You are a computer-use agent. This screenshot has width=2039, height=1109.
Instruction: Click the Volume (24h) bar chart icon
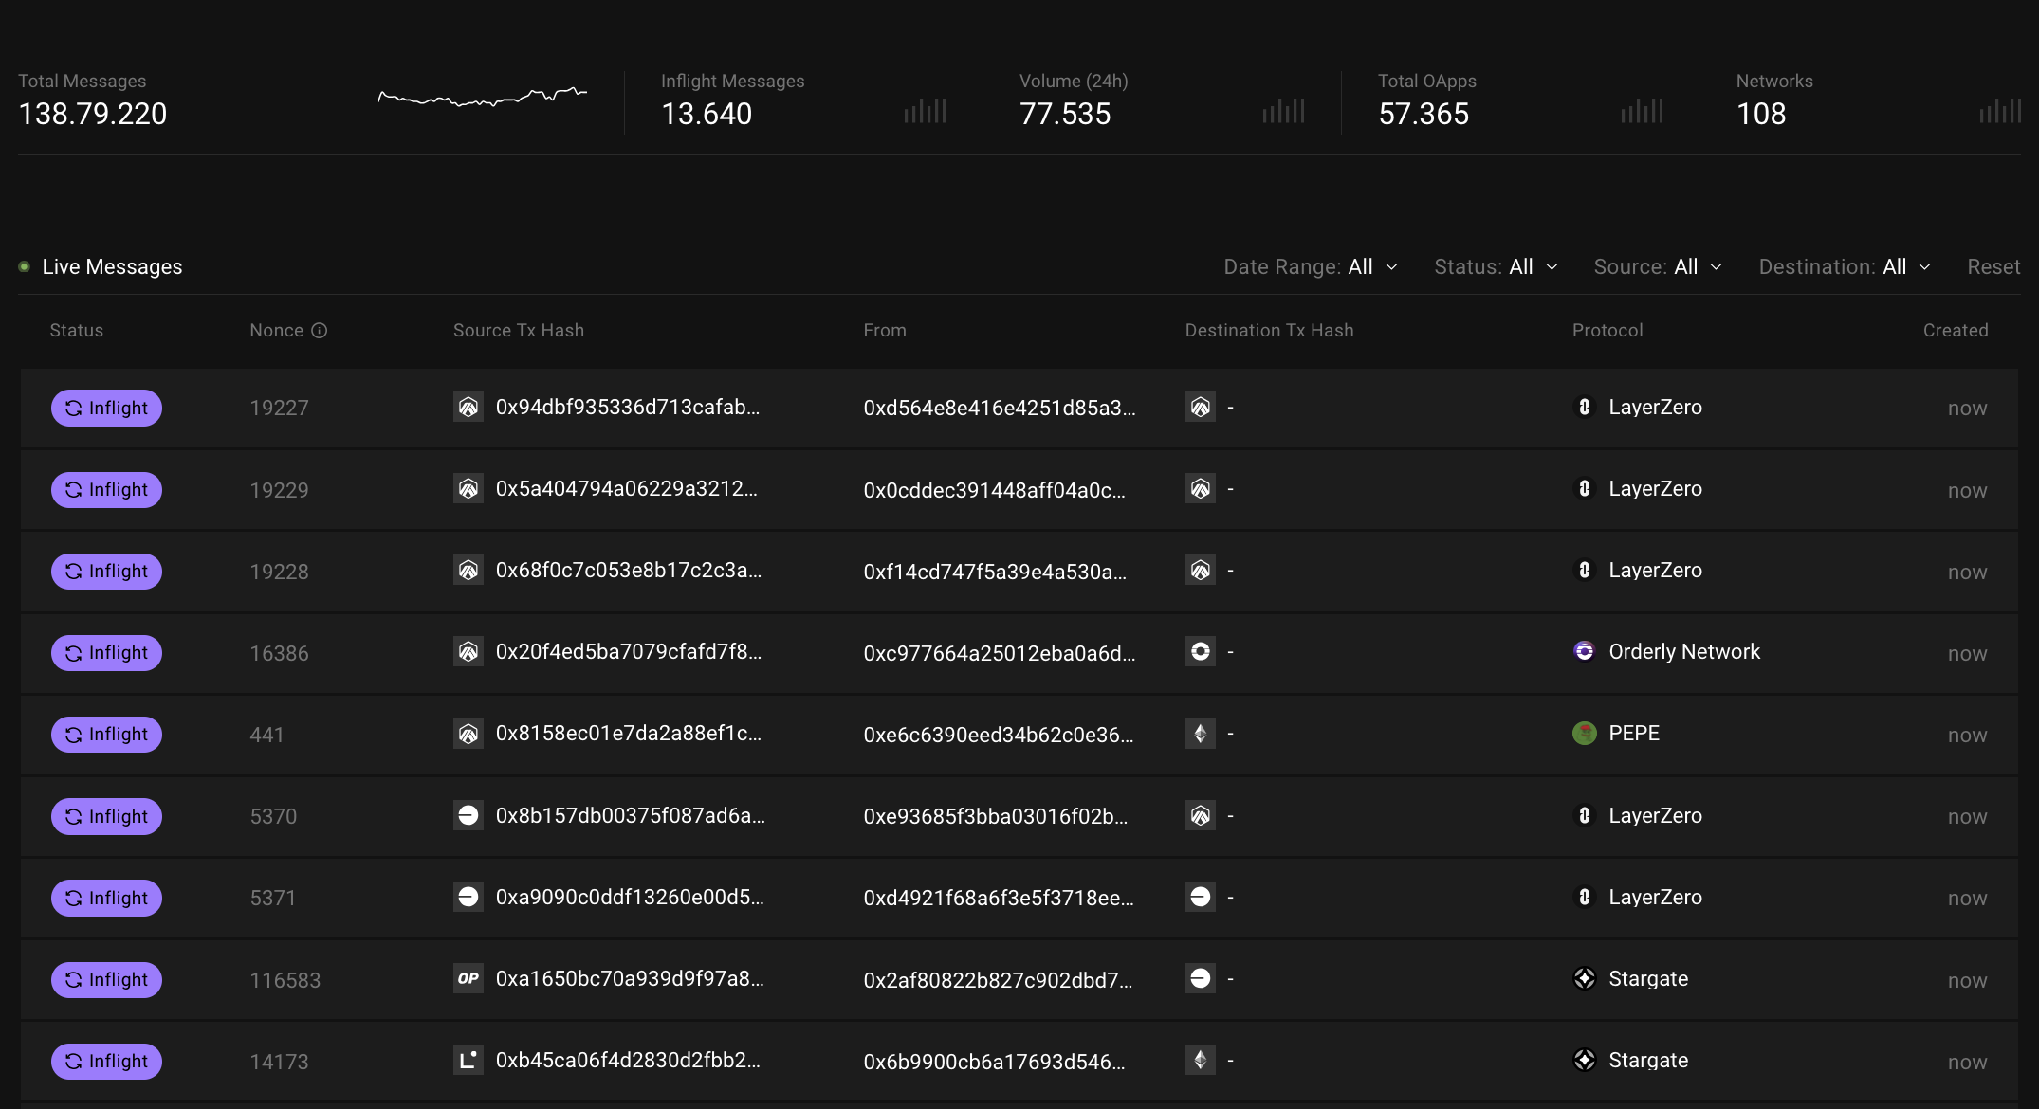click(1284, 111)
